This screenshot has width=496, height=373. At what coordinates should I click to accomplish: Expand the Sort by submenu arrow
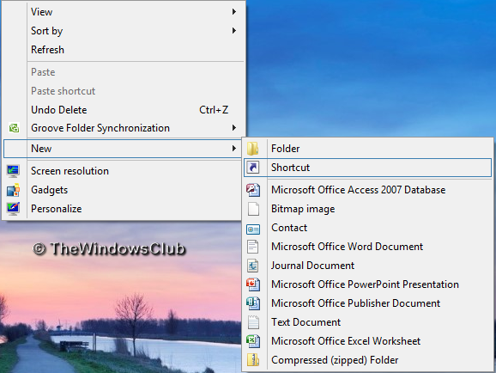click(234, 31)
